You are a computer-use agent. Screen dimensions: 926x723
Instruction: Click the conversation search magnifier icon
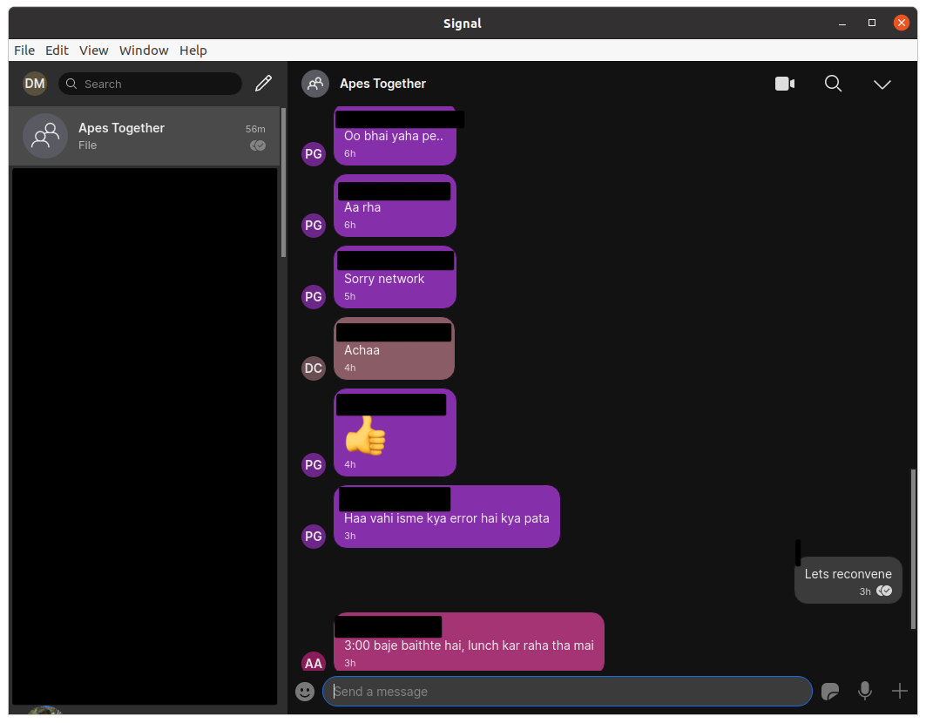coord(833,84)
